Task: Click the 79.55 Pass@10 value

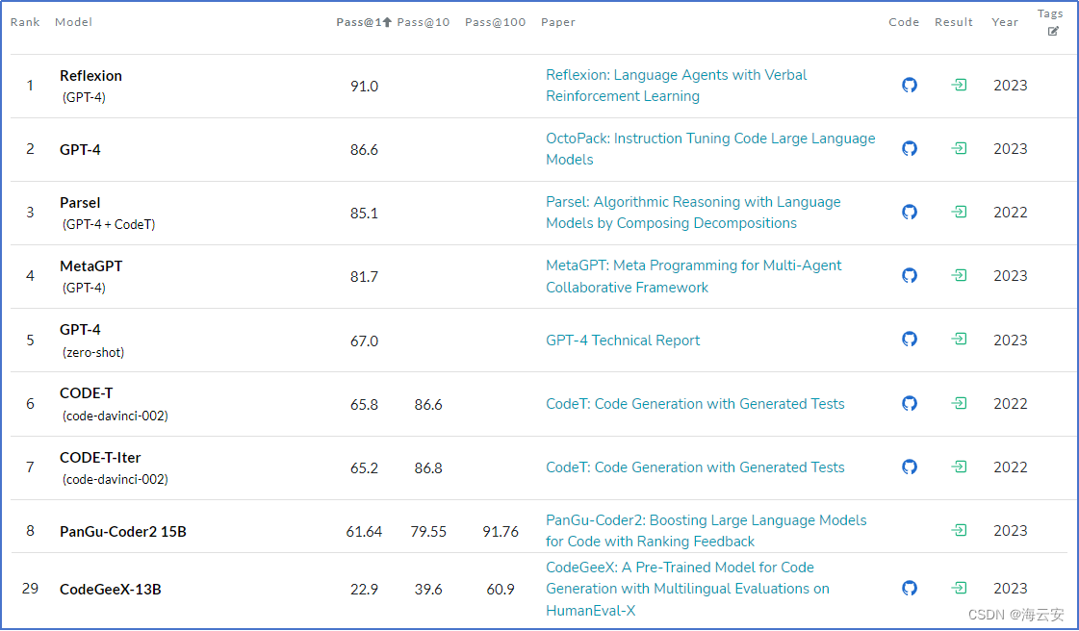Action: (428, 531)
